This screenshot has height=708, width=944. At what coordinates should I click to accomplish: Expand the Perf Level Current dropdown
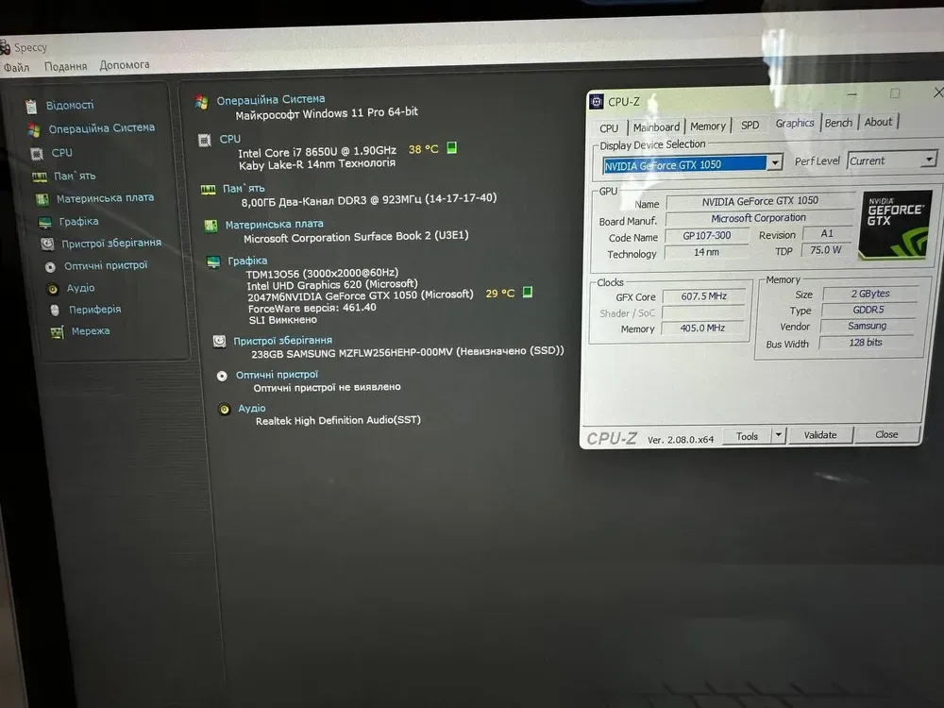point(929,160)
